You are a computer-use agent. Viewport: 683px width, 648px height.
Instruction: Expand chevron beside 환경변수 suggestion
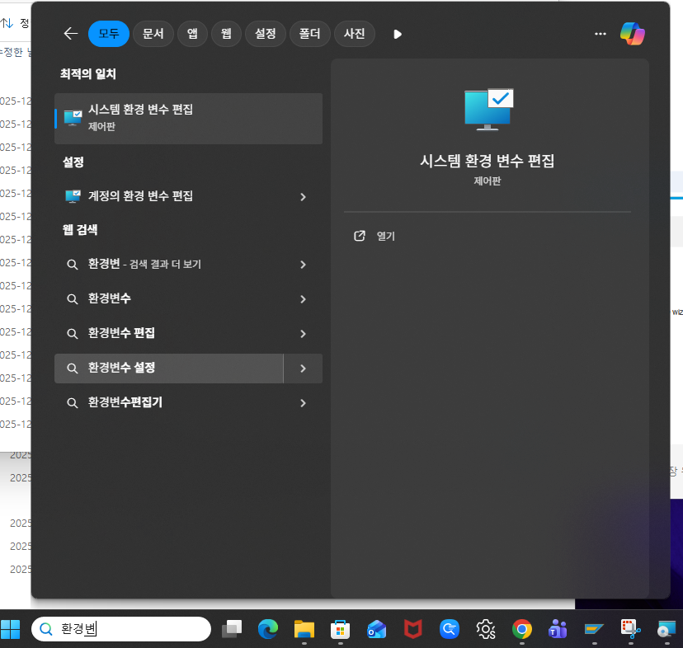pos(304,299)
